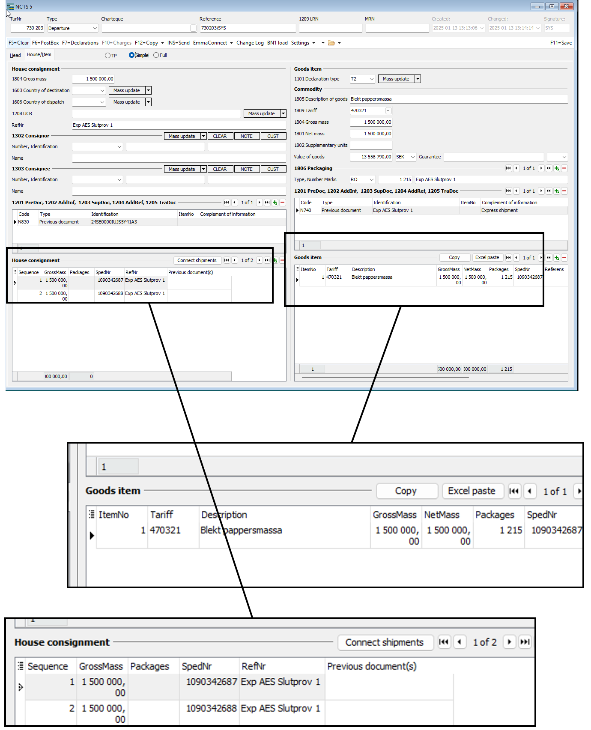
Task: Go to last 1806 Packaging record
Action: click(549, 168)
